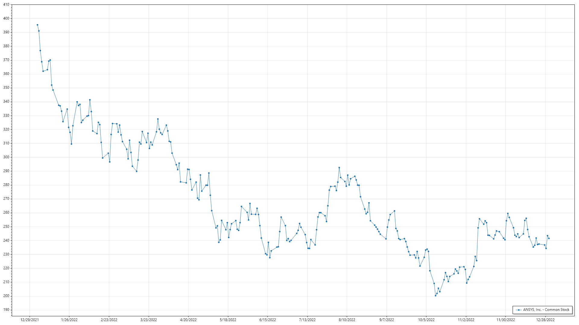Click the ANSYS legend line marker icon

(x=518, y=310)
